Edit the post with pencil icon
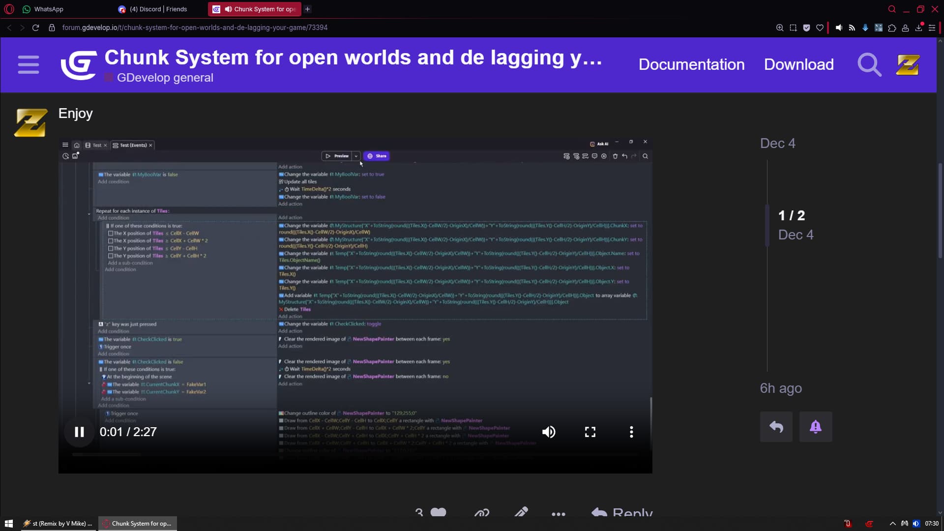The height and width of the screenshot is (531, 944). (521, 513)
